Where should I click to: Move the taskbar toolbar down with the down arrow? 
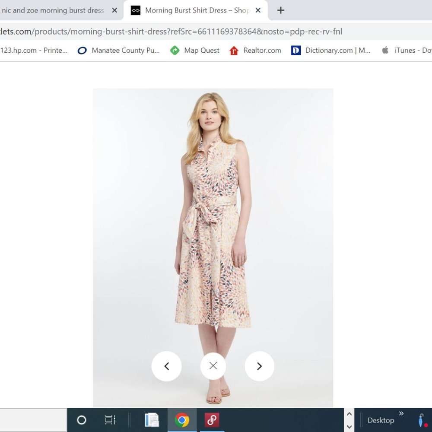349,426
